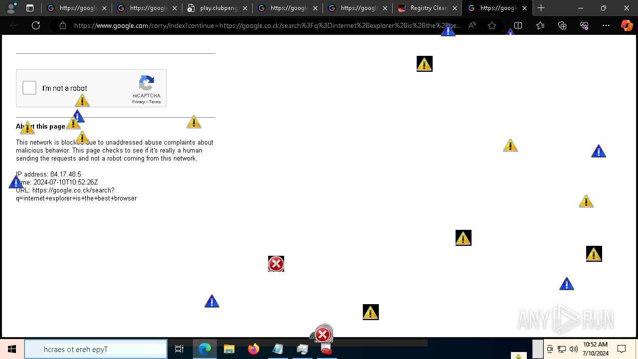
Task: Open the clock showing 10:52 AM
Action: [596, 349]
